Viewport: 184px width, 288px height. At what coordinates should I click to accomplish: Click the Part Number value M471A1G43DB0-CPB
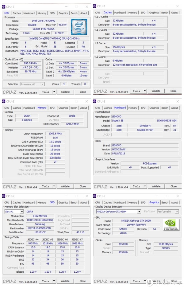pos(40,228)
